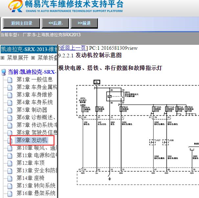This screenshot has height=198, width=199.
Task: Click the 当前车型 S-上海凯迪拉克SRX2013 text
Action: [40, 35]
